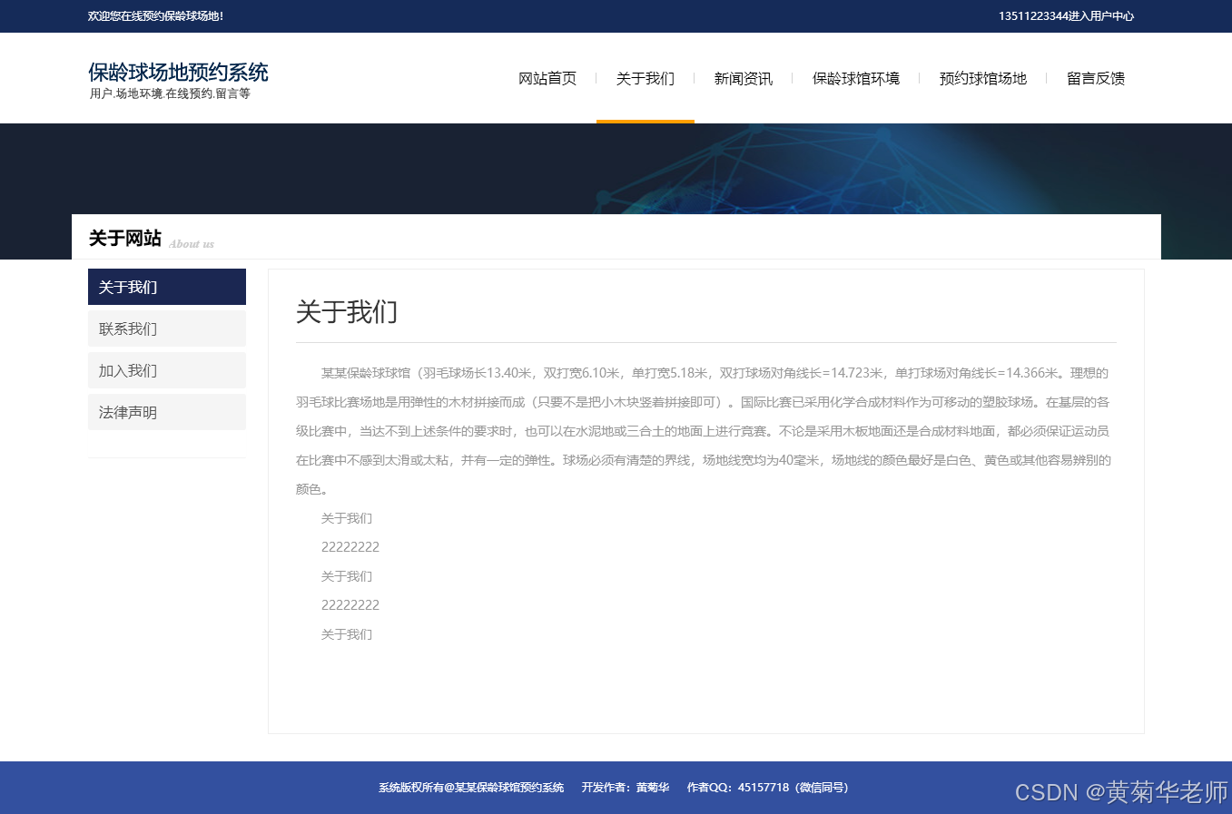This screenshot has height=814, width=1232.
Task: Open the 网站首页 navigation menu item
Action: (546, 78)
